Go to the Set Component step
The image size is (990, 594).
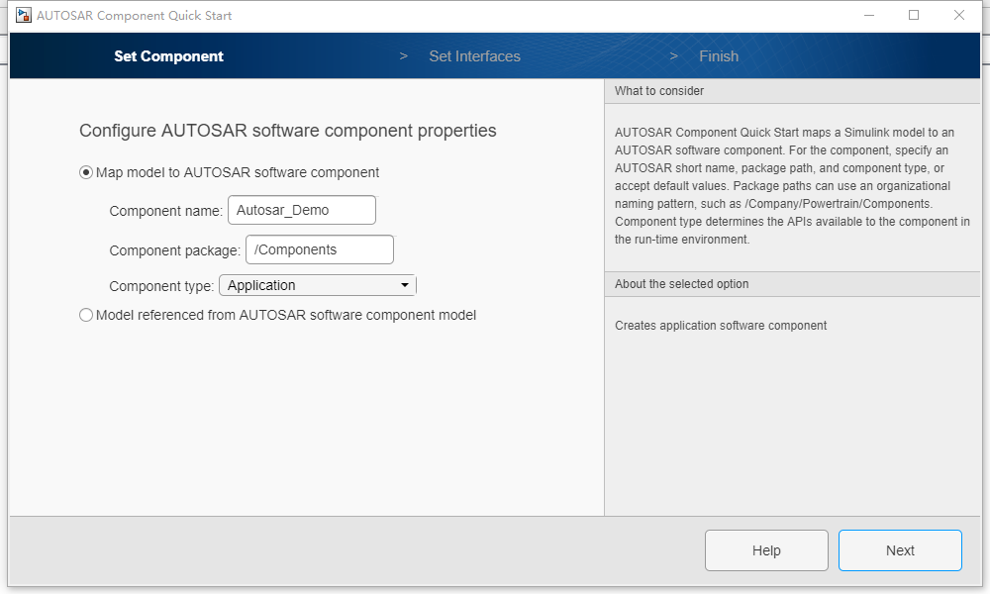coord(168,56)
